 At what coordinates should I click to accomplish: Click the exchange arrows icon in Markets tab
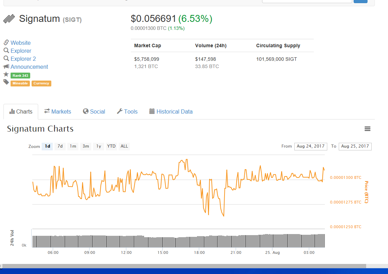47,111
